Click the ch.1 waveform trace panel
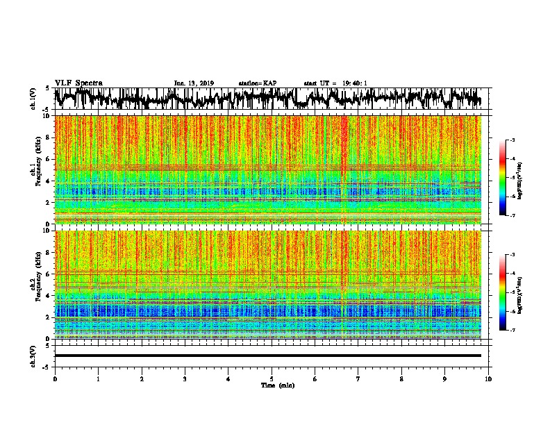550x425 pixels. pos(272,99)
